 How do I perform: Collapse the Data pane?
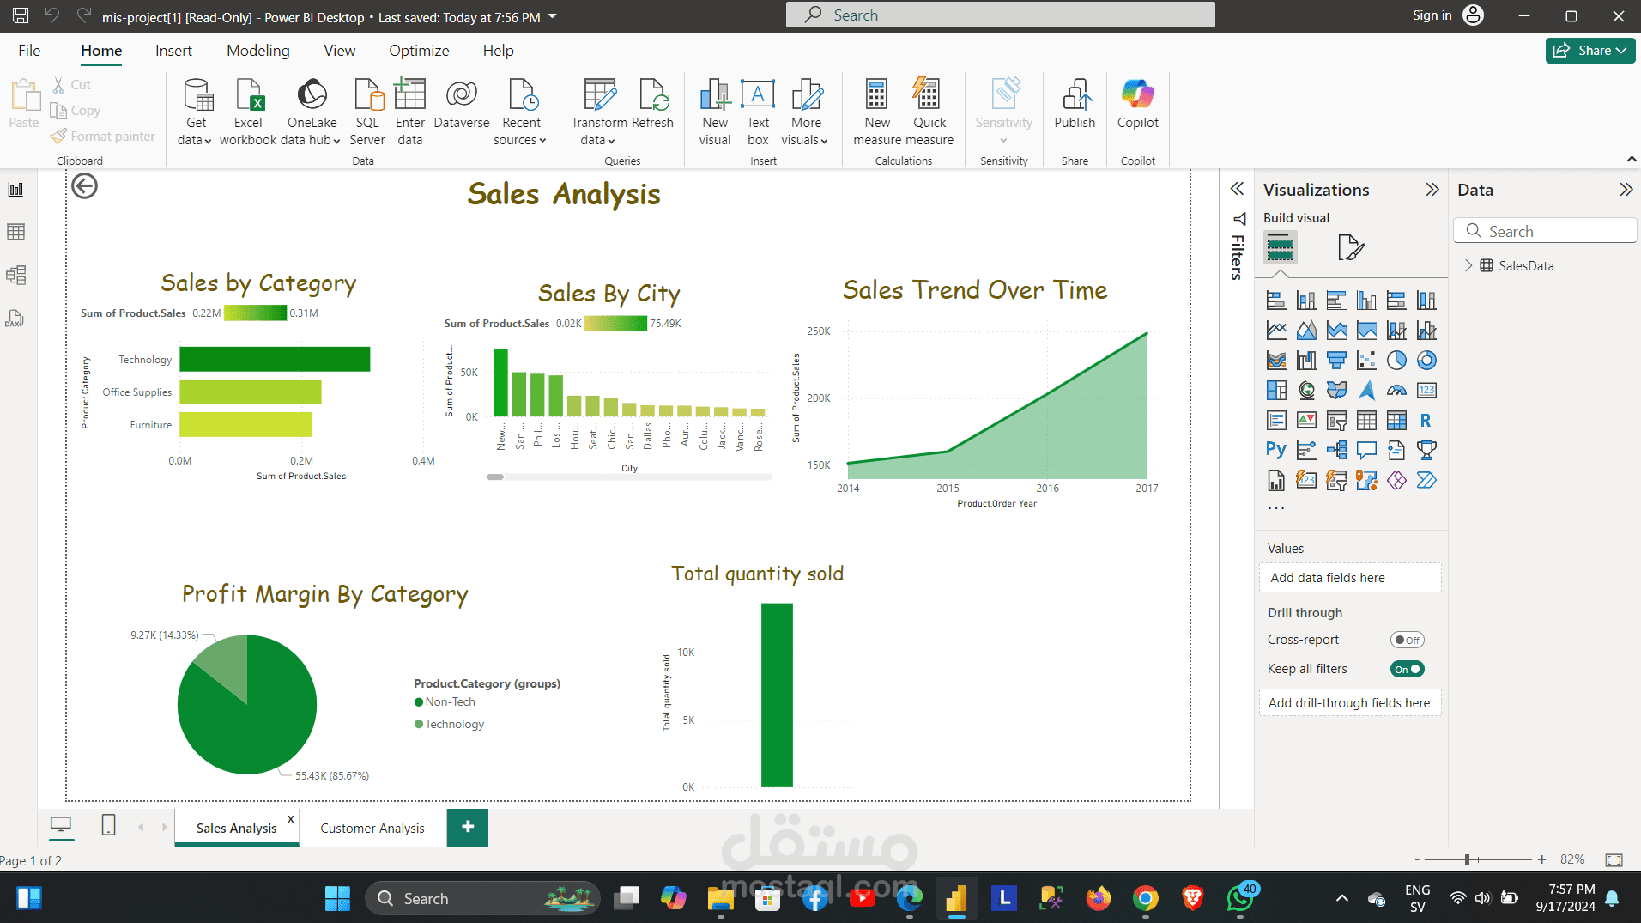tap(1626, 190)
